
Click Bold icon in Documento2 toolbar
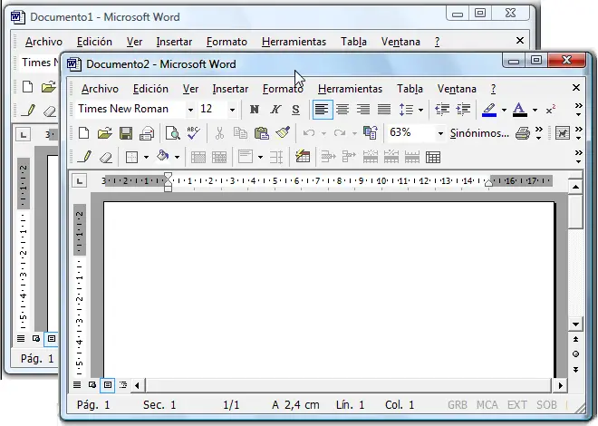point(255,110)
